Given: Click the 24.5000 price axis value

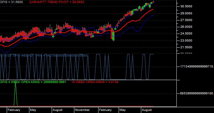Looking at the screenshot, I should 186,34.
